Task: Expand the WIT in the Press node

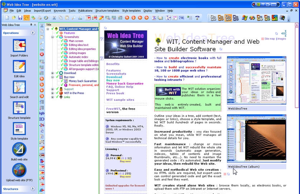Action: point(52,93)
